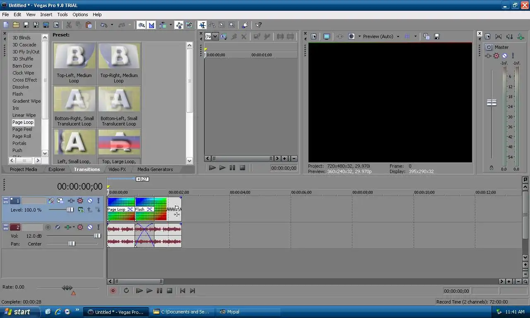
Task: Click Go to End in timeline transport
Action: point(192,291)
